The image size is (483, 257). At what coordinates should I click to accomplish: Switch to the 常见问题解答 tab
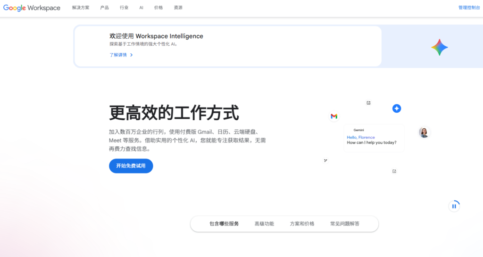[x=345, y=224]
